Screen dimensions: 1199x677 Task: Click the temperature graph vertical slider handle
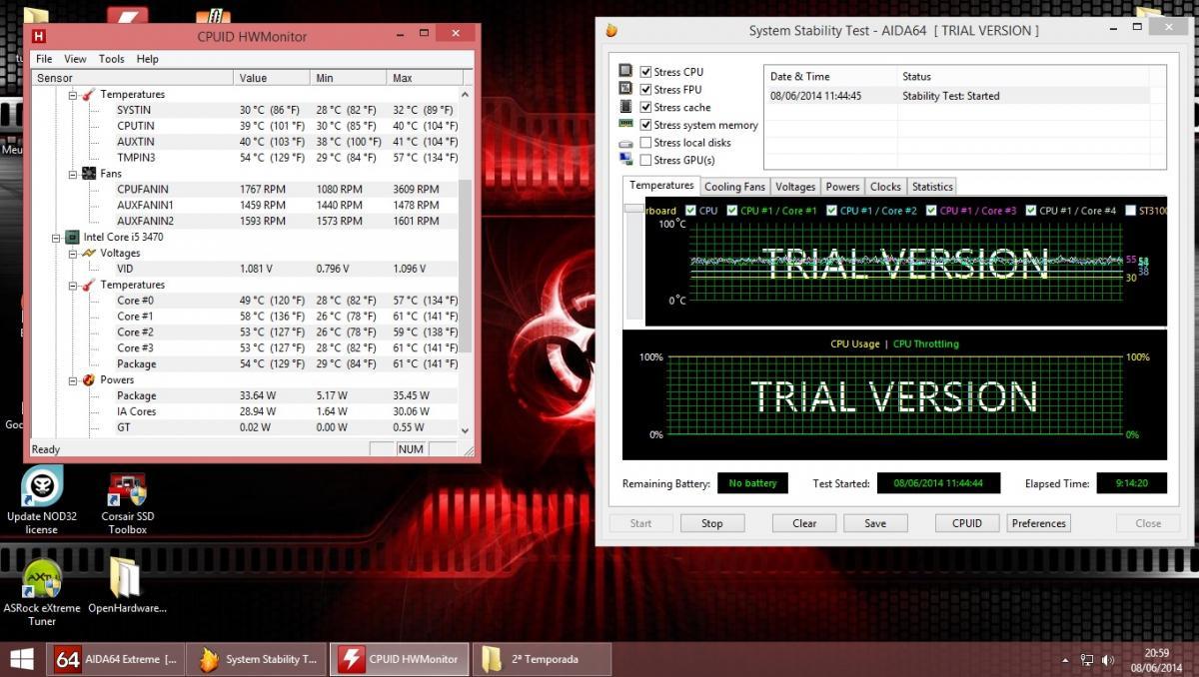point(633,208)
